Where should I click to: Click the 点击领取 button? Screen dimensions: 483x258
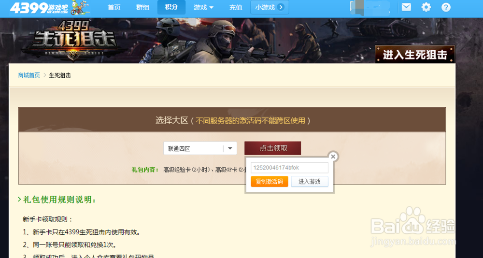[x=272, y=148]
